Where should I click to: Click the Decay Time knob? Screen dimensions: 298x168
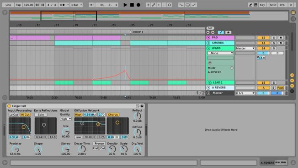tap(82, 149)
